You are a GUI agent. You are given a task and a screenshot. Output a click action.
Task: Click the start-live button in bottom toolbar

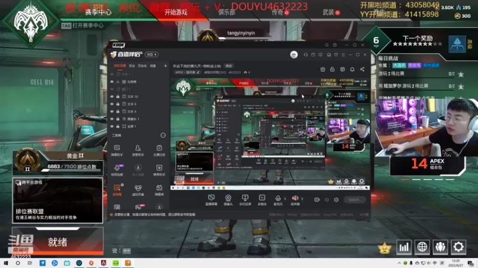coord(354,200)
